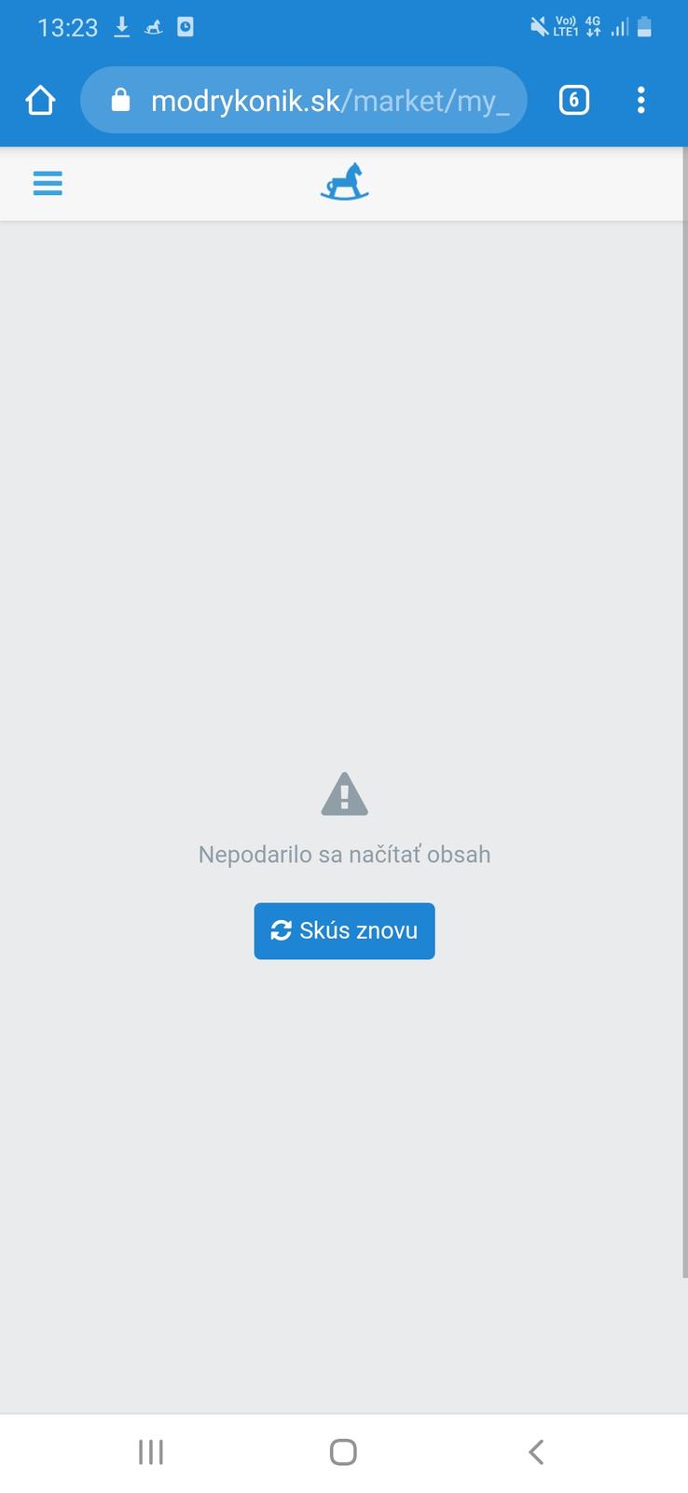Click the Skús znovu retry button
The width and height of the screenshot is (688, 1493).
344,930
